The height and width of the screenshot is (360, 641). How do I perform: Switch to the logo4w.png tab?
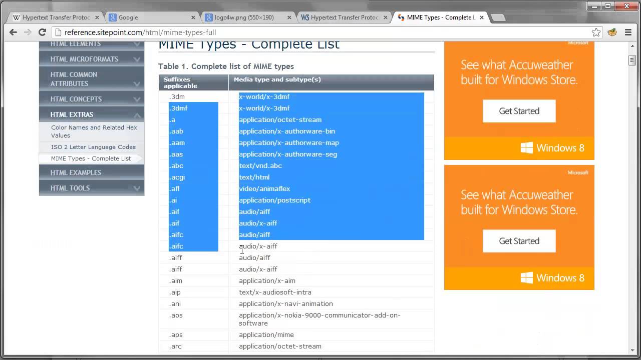point(248,17)
